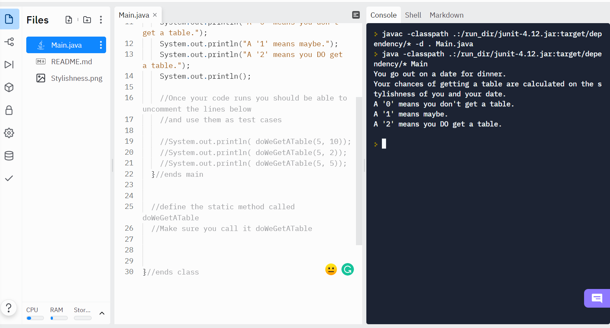The image size is (610, 328).
Task: Open the three-dot menu for Main.java
Action: (x=101, y=45)
